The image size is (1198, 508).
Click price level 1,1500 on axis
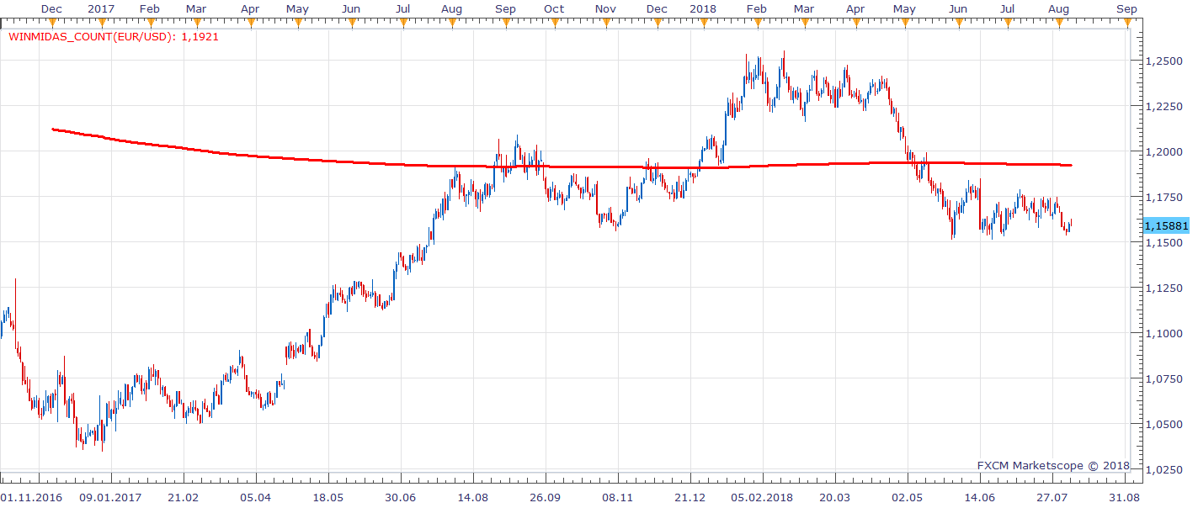(1164, 242)
